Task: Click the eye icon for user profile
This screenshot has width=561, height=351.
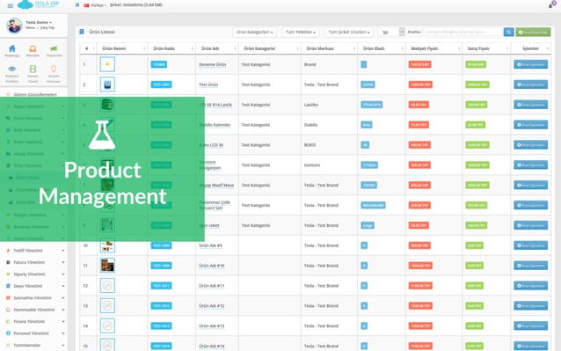Action: pyautogui.click(x=12, y=69)
